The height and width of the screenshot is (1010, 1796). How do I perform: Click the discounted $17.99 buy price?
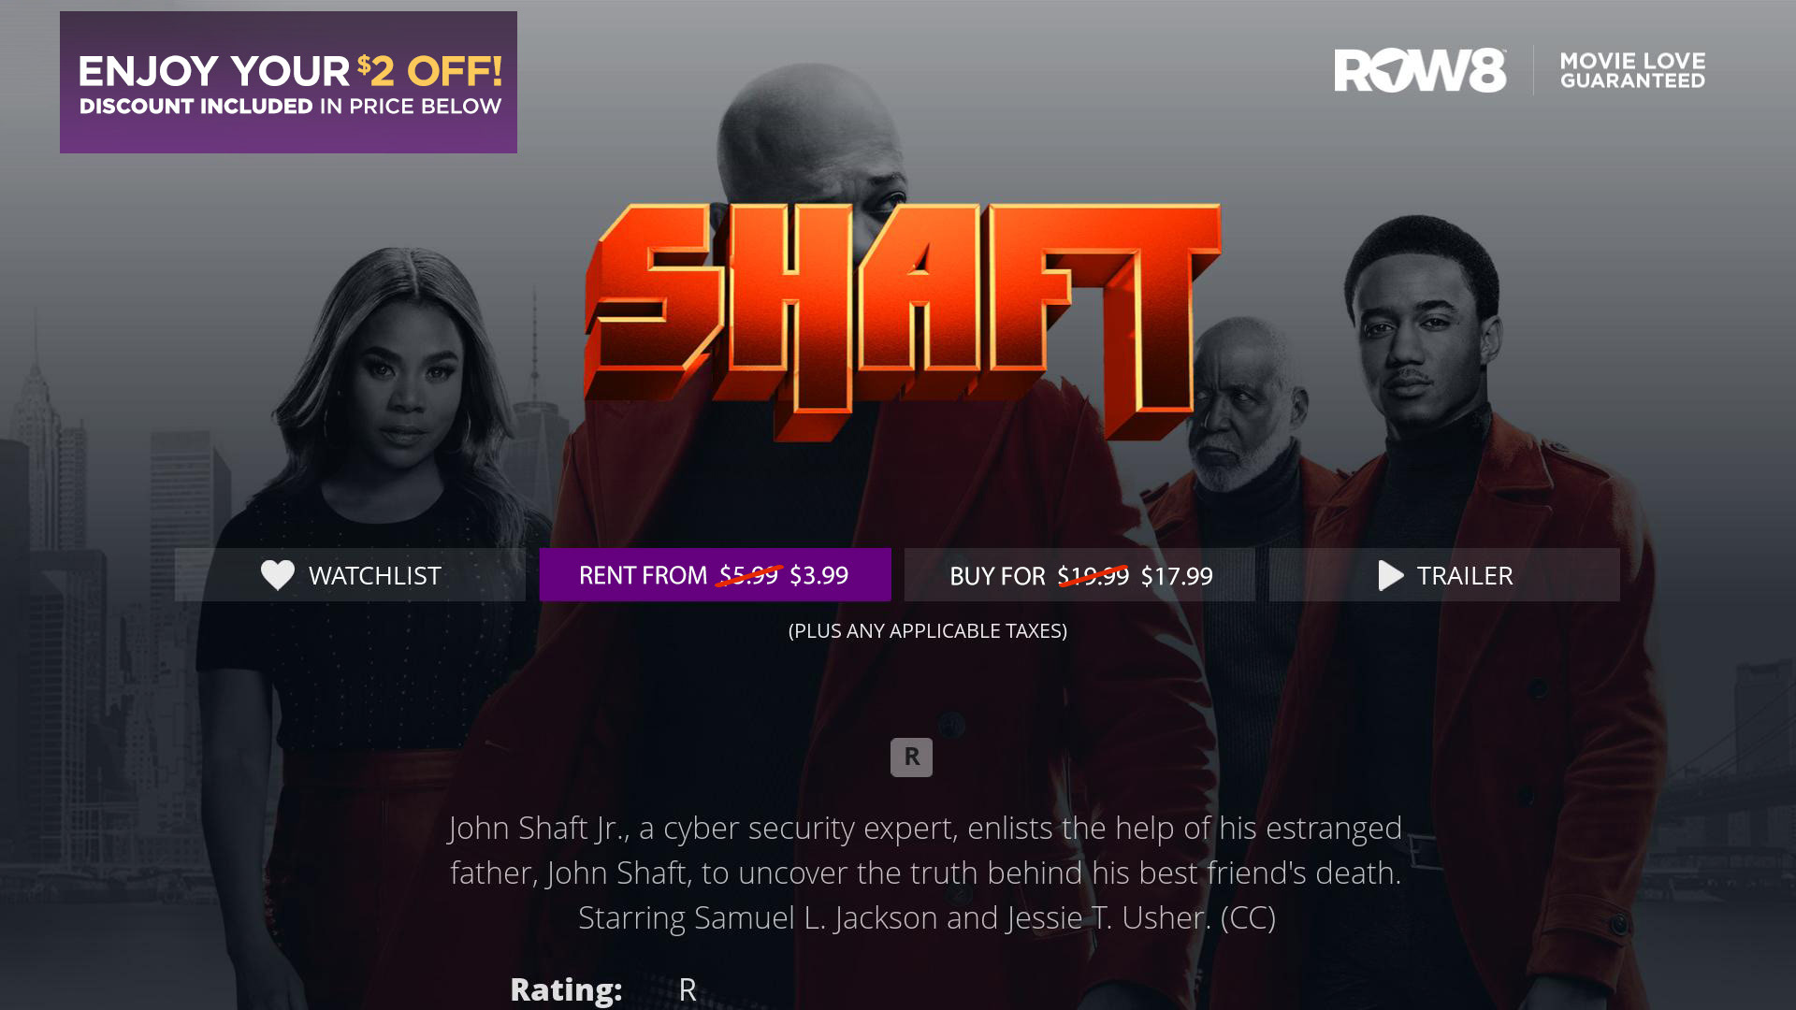pos(1177,576)
